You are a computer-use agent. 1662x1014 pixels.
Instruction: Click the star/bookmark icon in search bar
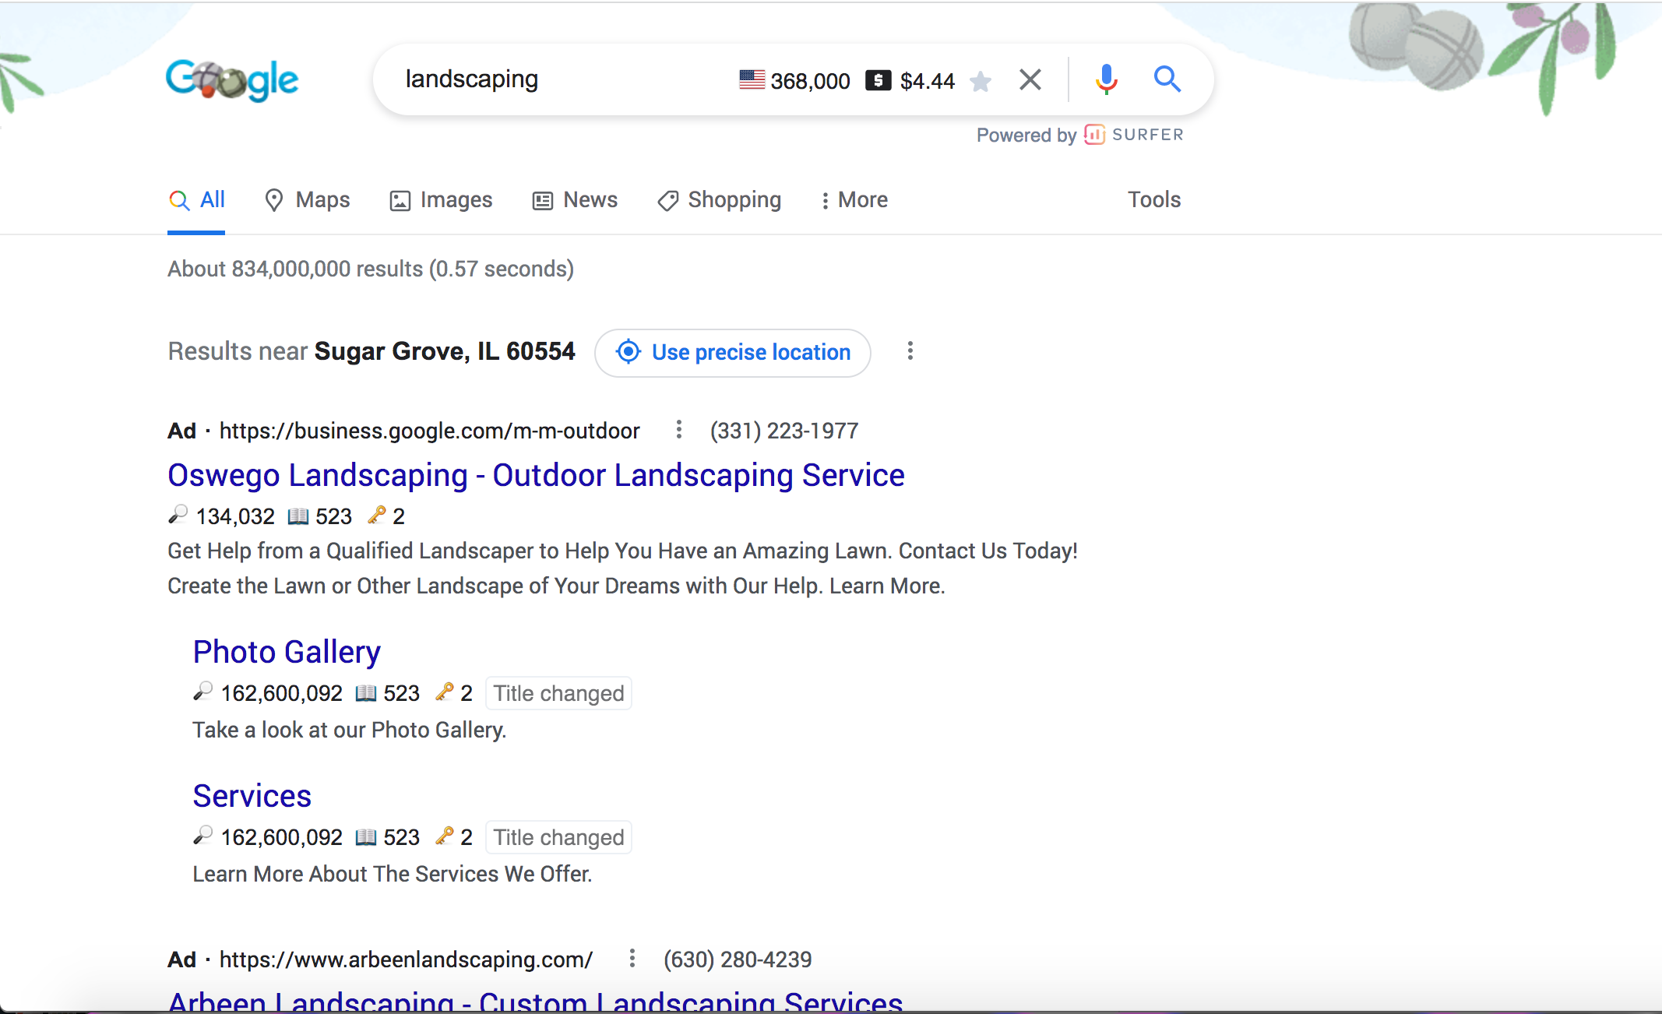click(x=981, y=81)
